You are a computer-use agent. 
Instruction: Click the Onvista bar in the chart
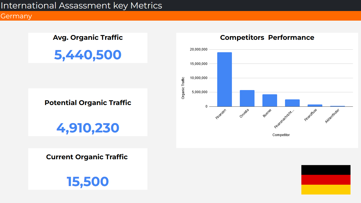coord(247,98)
